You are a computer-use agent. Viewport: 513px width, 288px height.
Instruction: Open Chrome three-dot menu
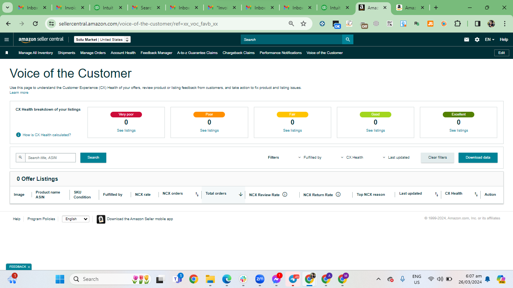click(x=504, y=24)
